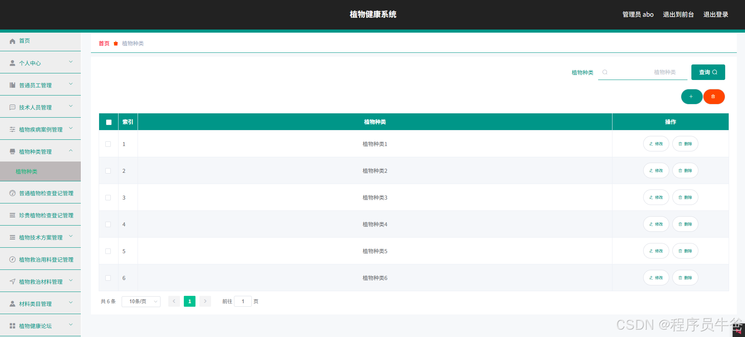Expand the 植物技术方案管理 menu chevron
Viewport: 745px width, 337px height.
tap(71, 236)
